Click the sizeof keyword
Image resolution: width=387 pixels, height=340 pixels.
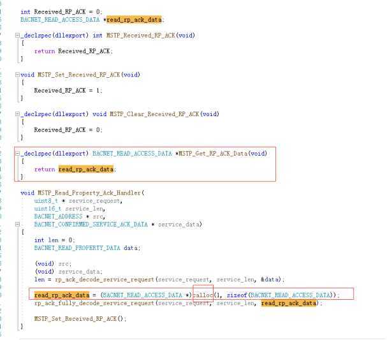click(237, 295)
